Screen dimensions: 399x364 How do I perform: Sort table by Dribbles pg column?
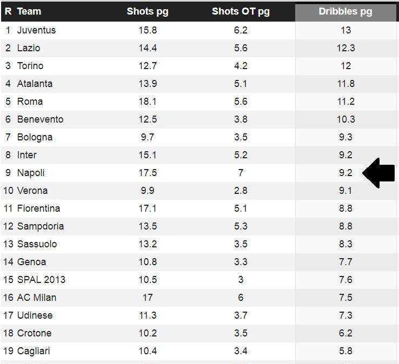[345, 11]
